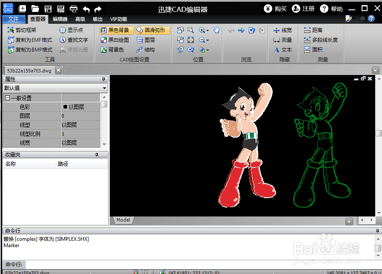Choose a 背景色 background color

point(112,49)
